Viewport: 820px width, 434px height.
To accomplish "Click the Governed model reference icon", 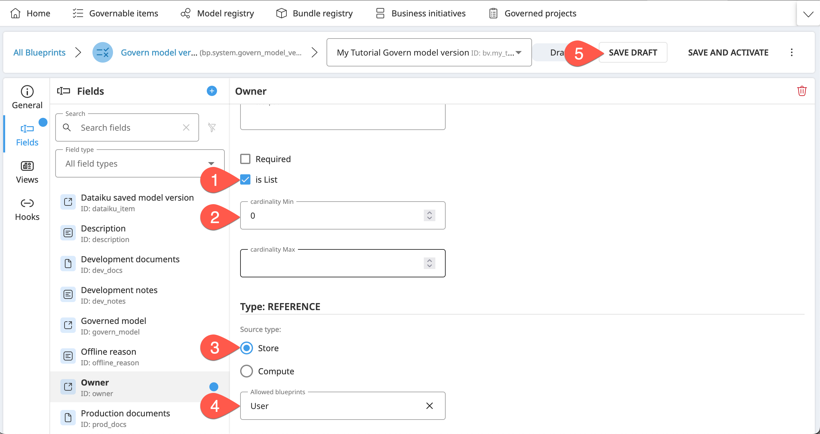I will 68,325.
